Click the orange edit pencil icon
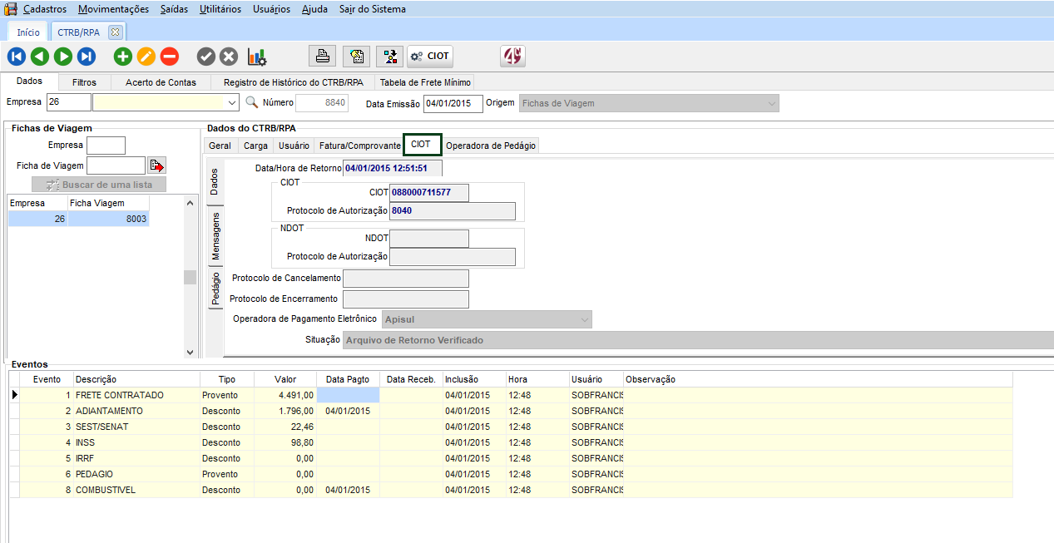 pyautogui.click(x=146, y=57)
